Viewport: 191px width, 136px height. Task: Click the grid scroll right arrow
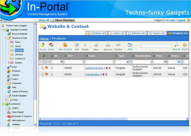click(x=187, y=119)
